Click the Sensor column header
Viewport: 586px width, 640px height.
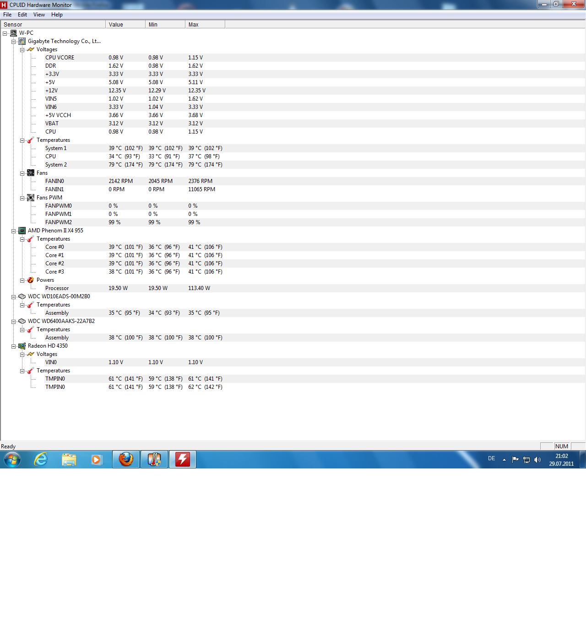(x=53, y=25)
